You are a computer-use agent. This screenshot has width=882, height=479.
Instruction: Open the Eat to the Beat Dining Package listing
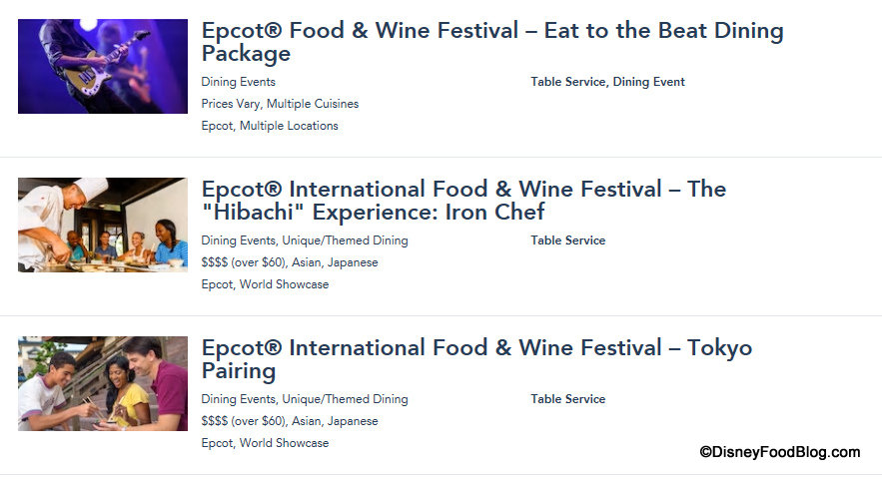pos(491,42)
